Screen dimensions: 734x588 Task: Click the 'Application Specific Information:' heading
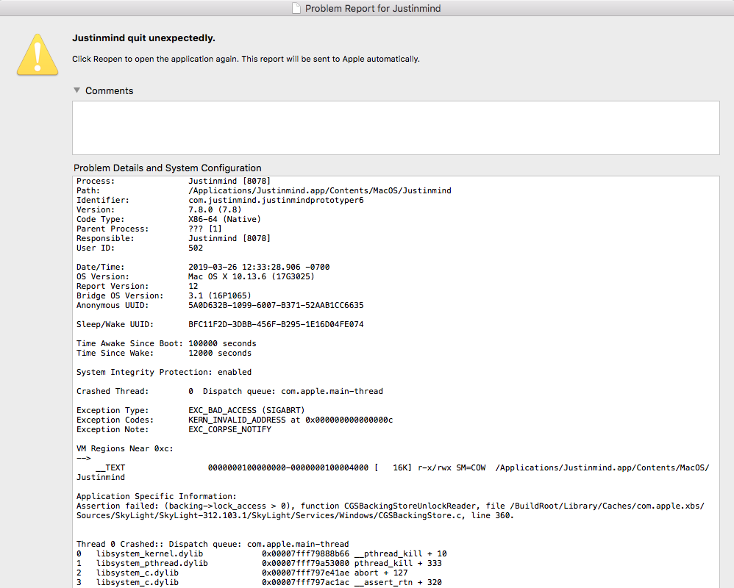tap(157, 496)
